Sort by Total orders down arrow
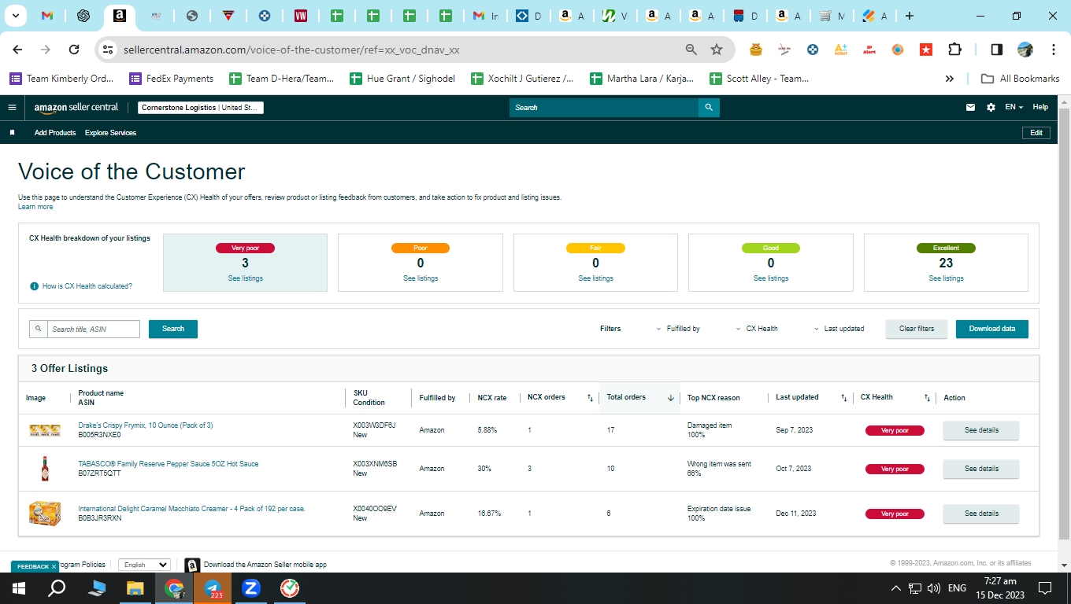Screen dimensions: 1071x604 click(671, 398)
